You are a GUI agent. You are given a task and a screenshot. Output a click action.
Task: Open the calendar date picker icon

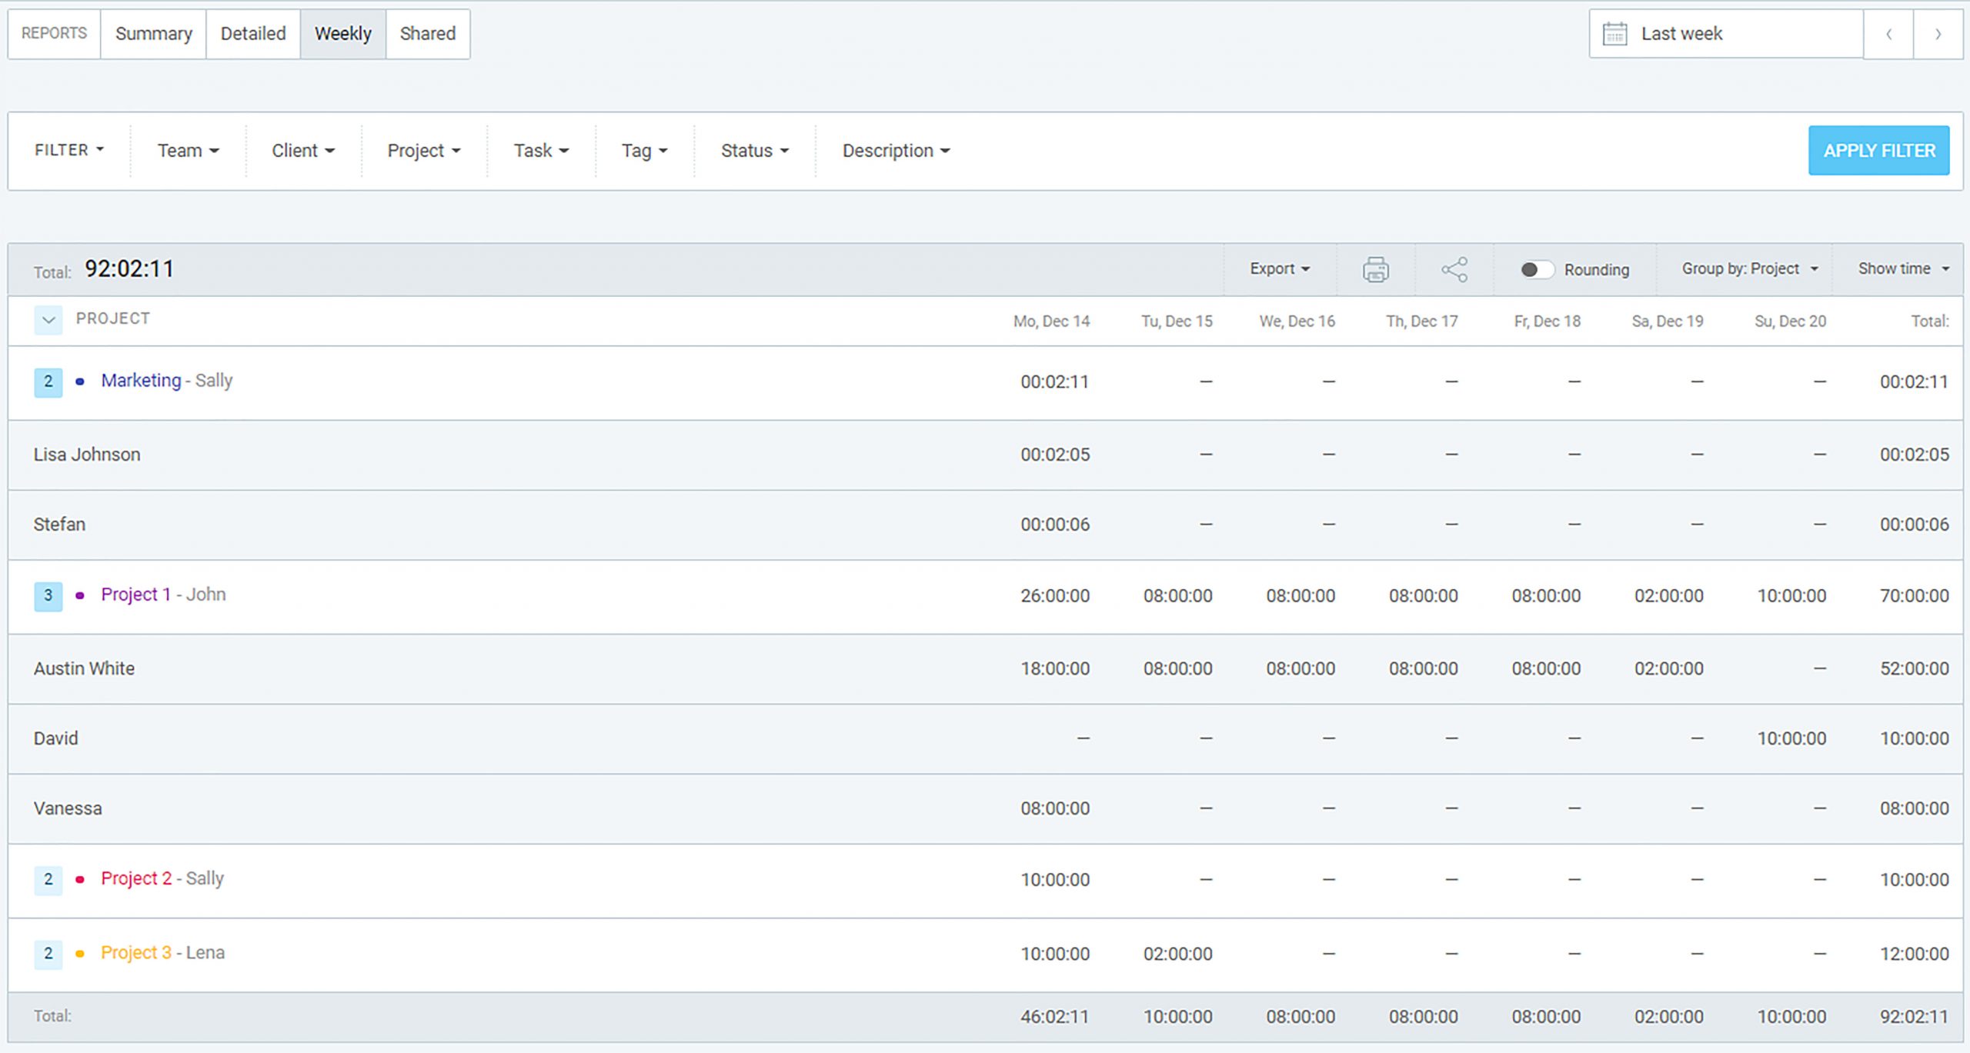(1614, 34)
